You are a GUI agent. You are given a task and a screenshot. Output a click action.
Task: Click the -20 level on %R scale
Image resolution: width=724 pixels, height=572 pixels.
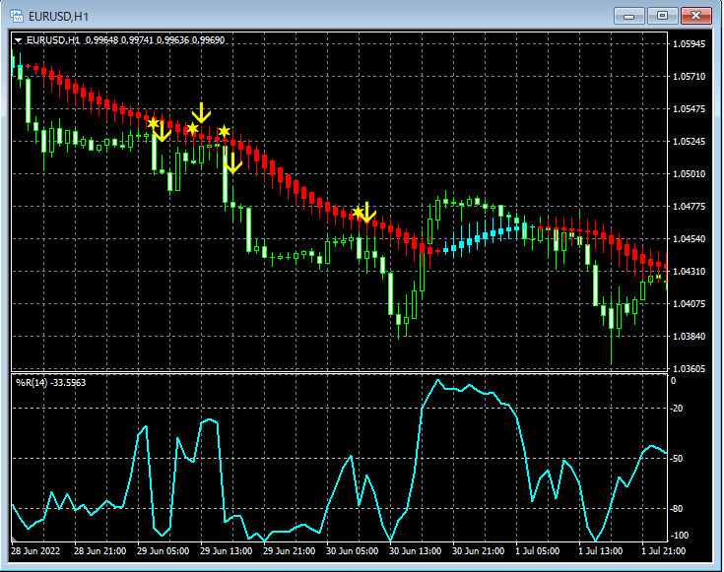[x=677, y=409]
